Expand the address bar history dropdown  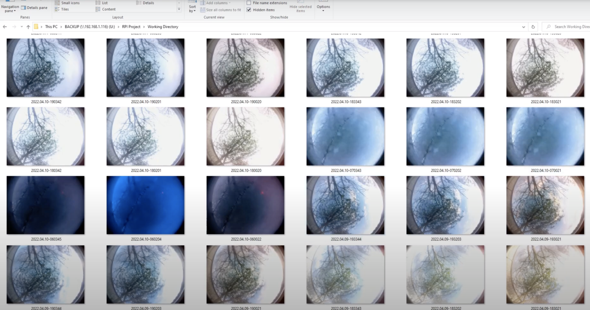[523, 27]
